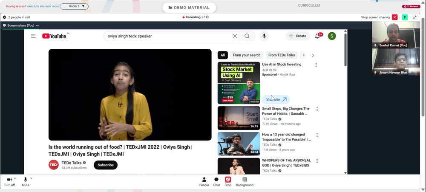Turn off the camera

coord(9,182)
